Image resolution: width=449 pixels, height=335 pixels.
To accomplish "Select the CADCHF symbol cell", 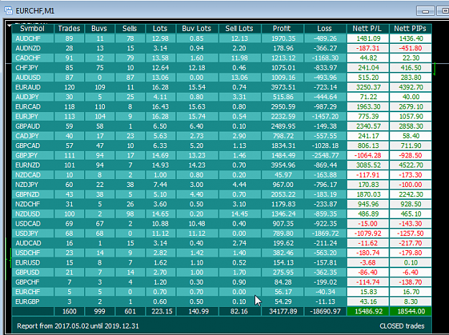I will click(32, 58).
